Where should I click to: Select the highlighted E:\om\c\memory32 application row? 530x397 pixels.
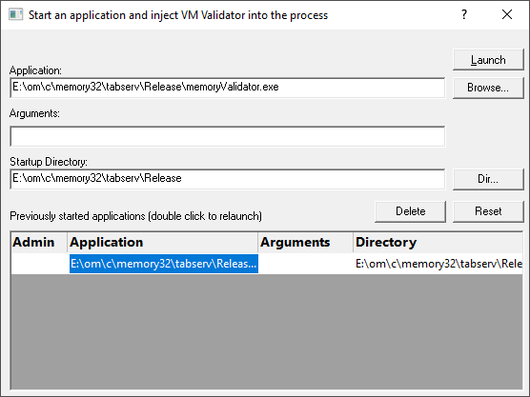tap(164, 264)
